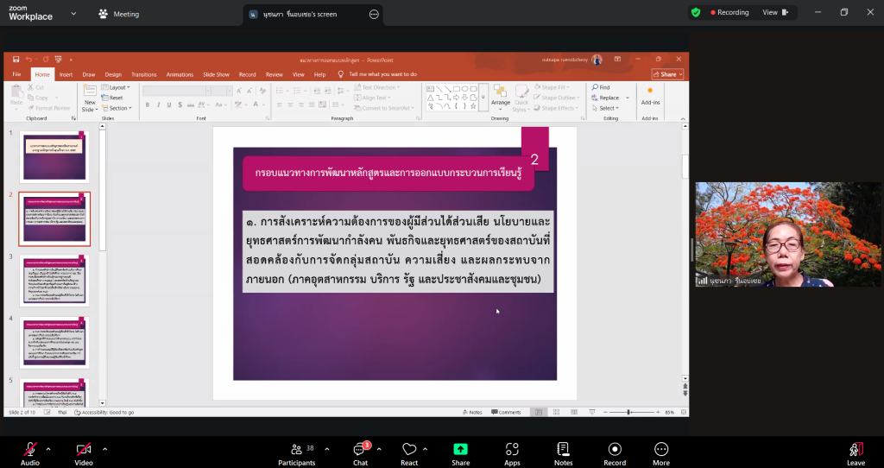Open the Zoom Notes icon

tap(563, 450)
